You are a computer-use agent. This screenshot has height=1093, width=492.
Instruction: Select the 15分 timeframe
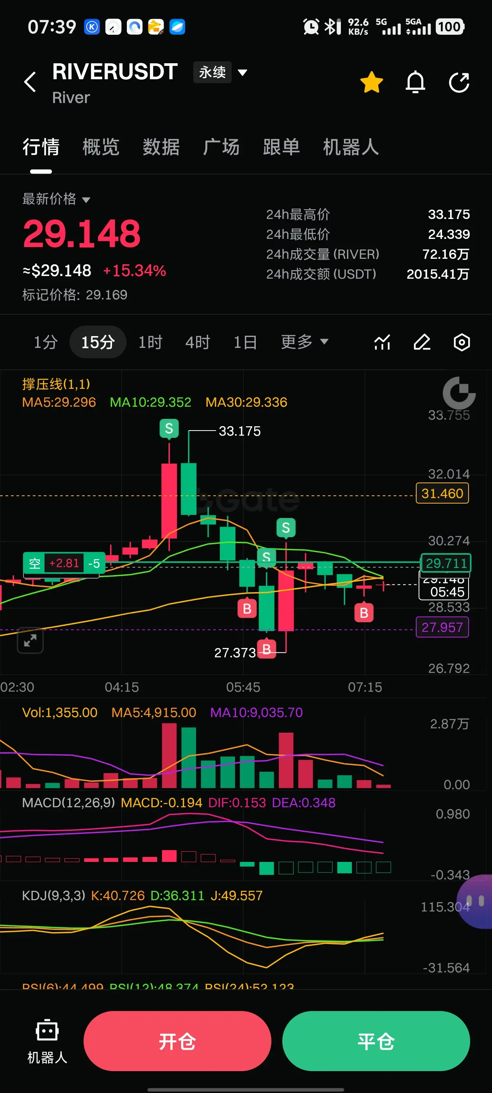click(x=98, y=342)
